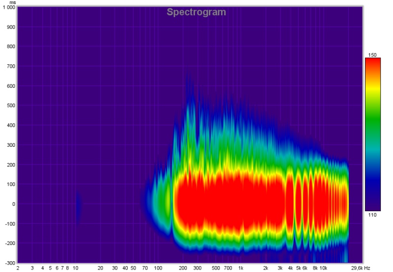Click the 100 Hz frequency axis label
Screen dimensions: 393x272
[x=158, y=268]
